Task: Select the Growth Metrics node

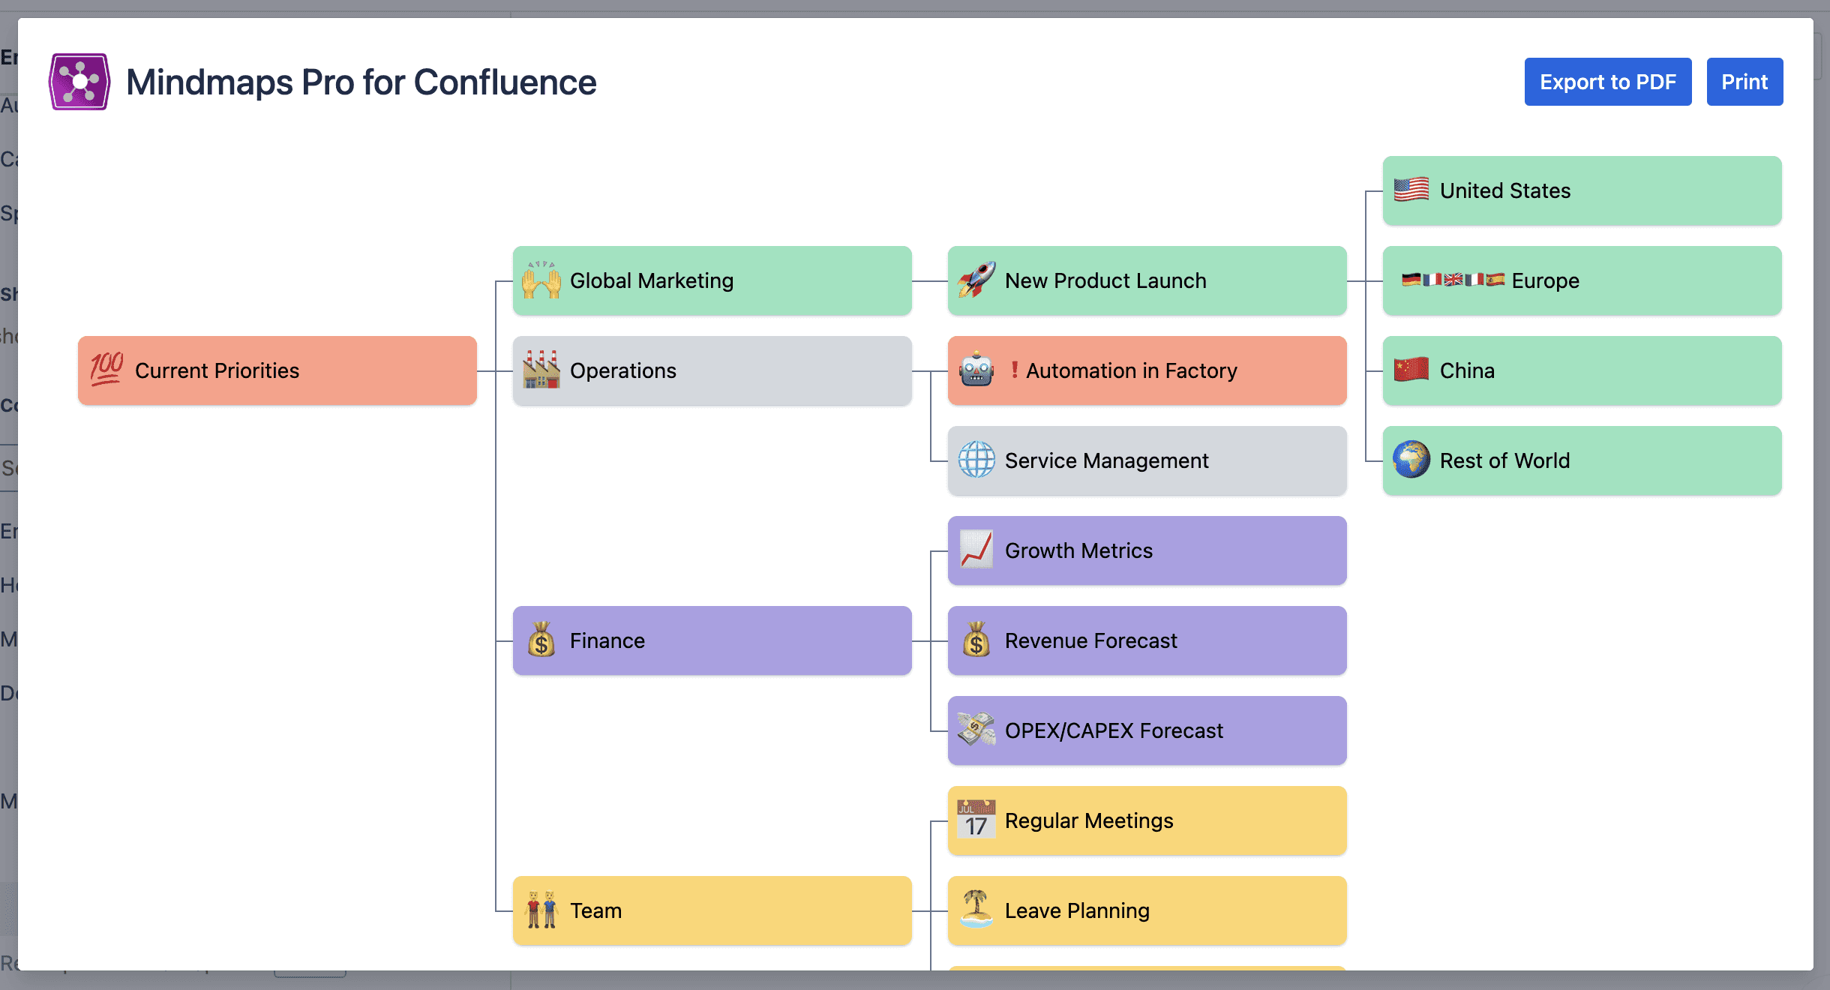Action: click(1147, 550)
